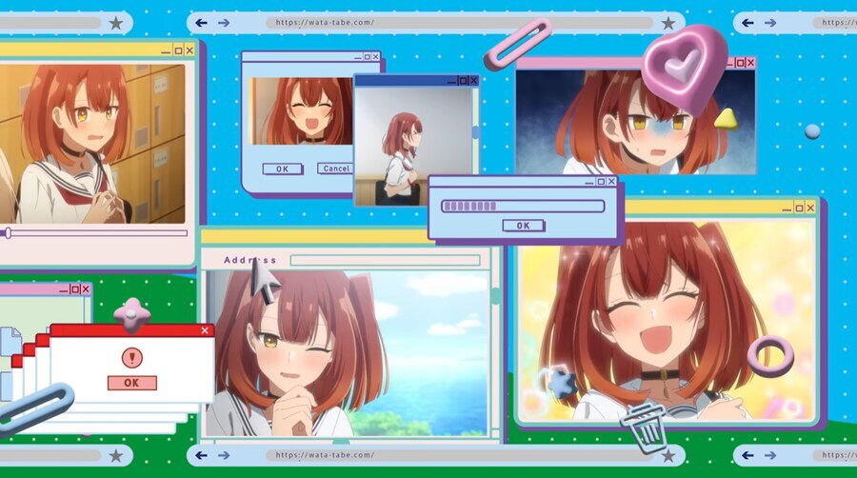Image resolution: width=857 pixels, height=478 pixels.
Task: Click the star icon in the bottom center bar
Action: [x=668, y=455]
